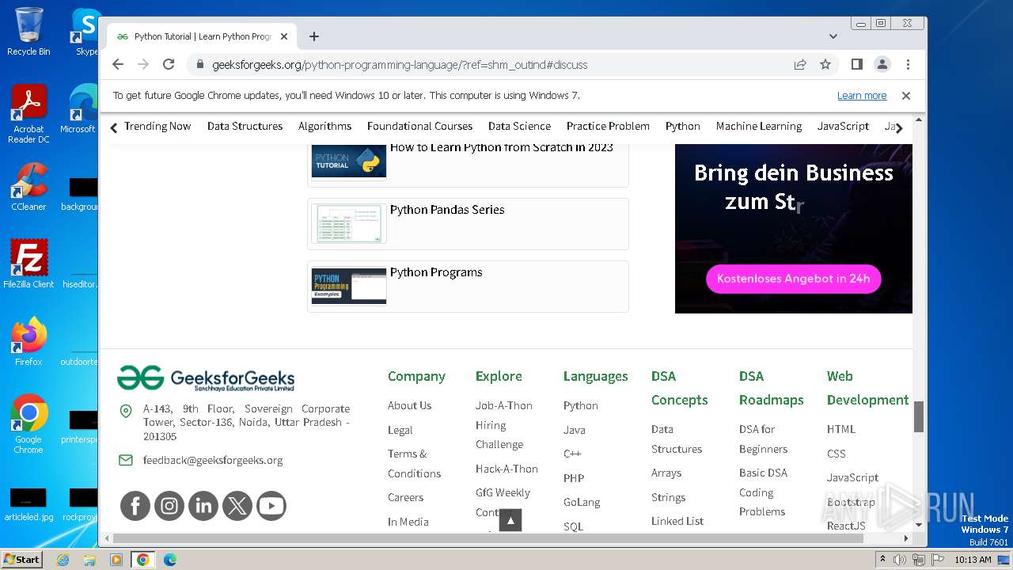Viewport: 1013px width, 570px height.
Task: Open the Recycle Bin desktop icon
Action: [x=28, y=32]
